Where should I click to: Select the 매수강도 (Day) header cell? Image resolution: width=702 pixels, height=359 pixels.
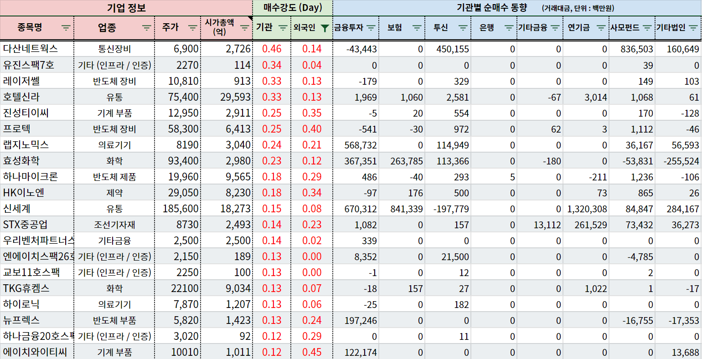coord(293,8)
